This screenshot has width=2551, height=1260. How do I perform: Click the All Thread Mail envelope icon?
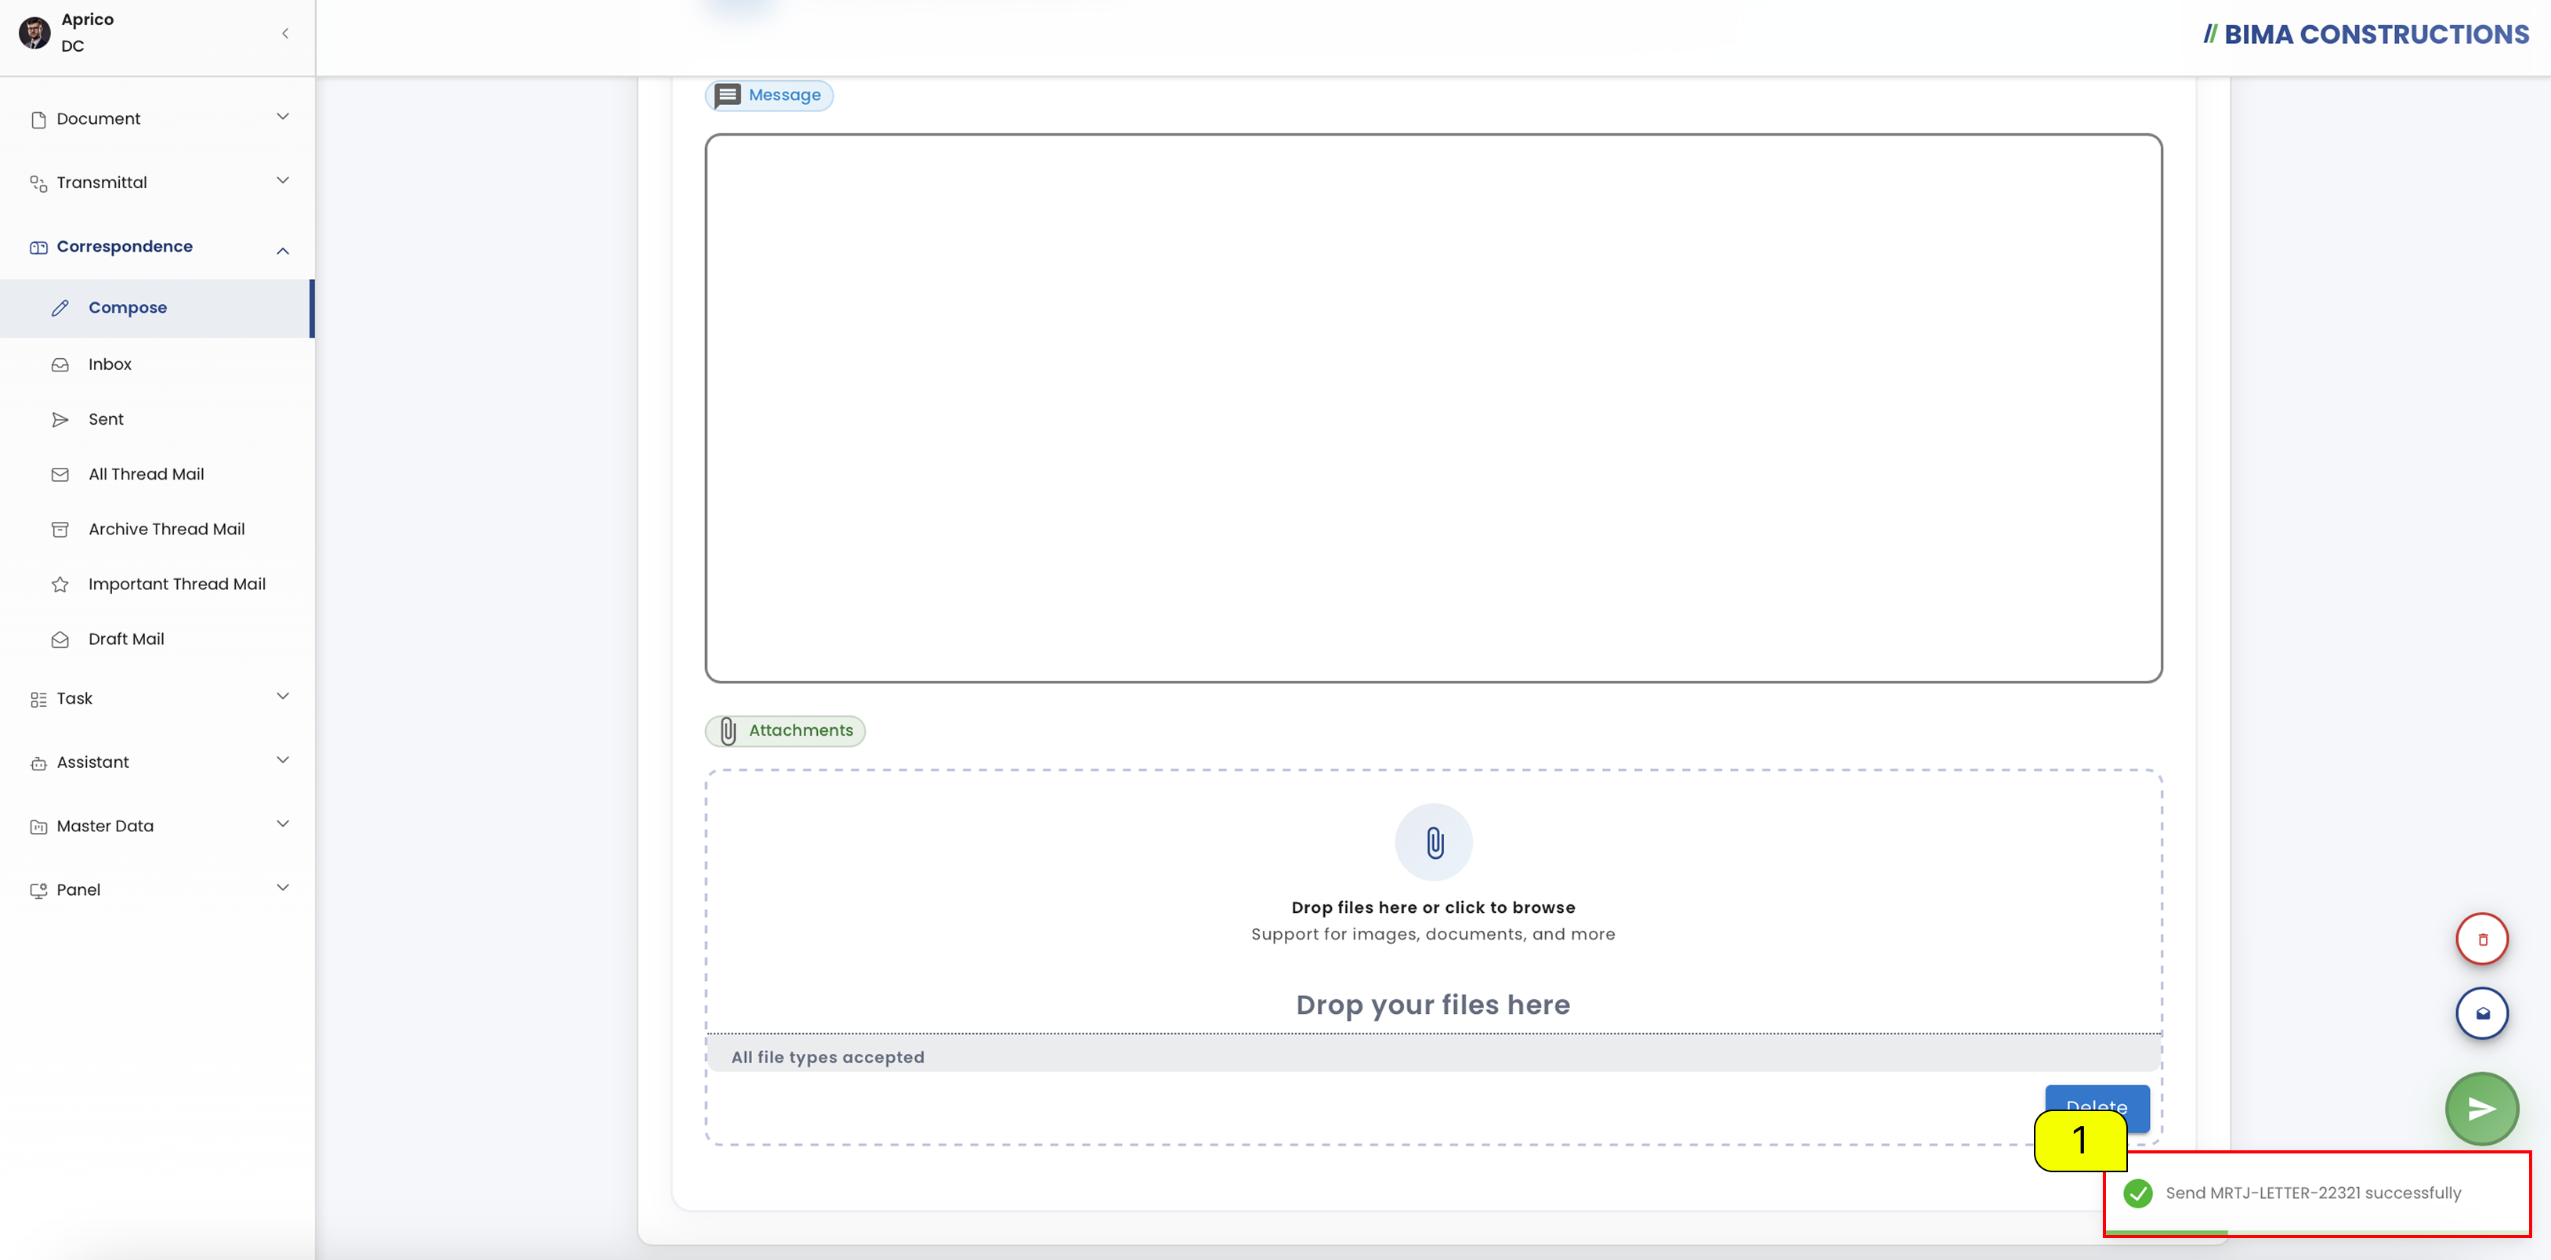point(60,475)
